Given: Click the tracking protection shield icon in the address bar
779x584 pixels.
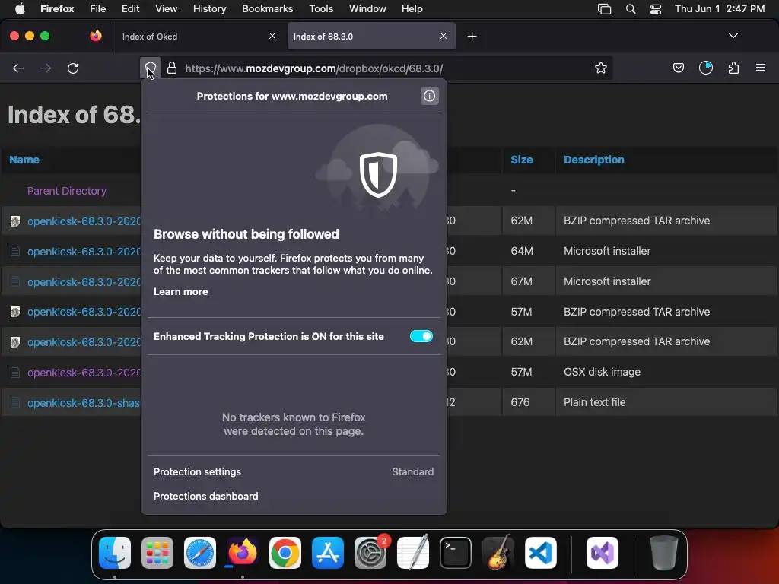Looking at the screenshot, I should tap(150, 68).
